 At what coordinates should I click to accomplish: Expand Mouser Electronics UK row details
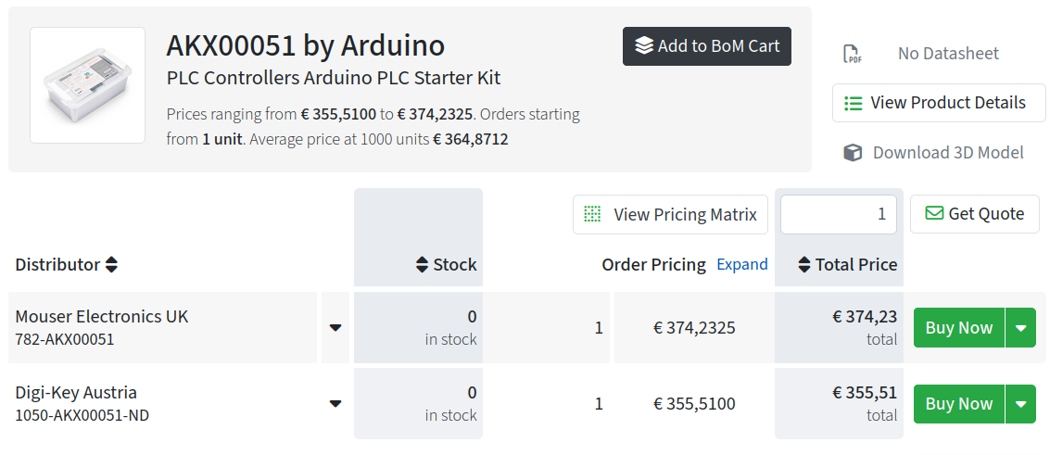tap(335, 328)
